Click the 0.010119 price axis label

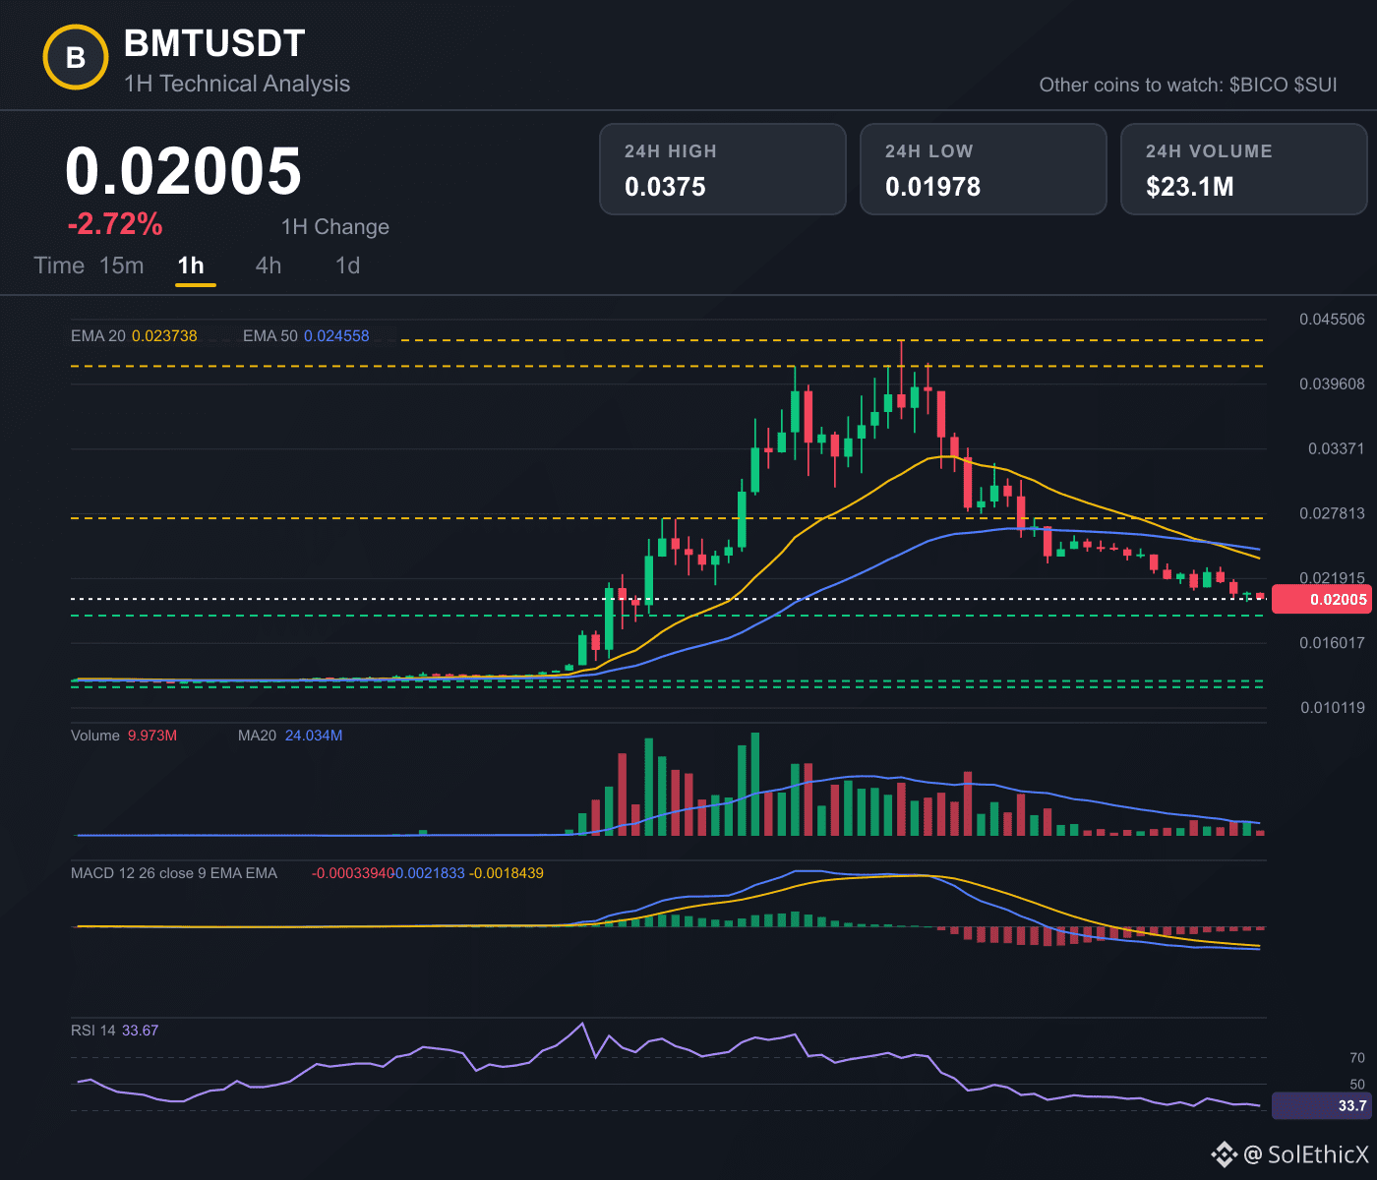tap(1332, 708)
